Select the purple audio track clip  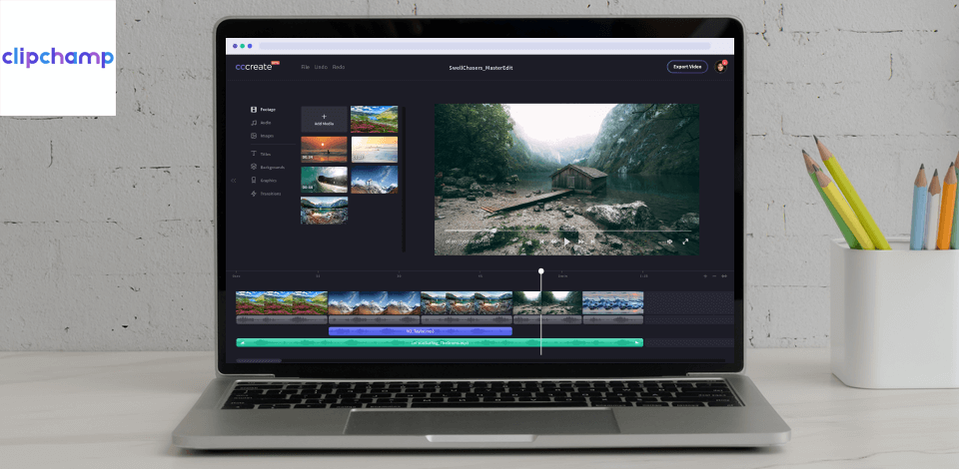pos(421,331)
